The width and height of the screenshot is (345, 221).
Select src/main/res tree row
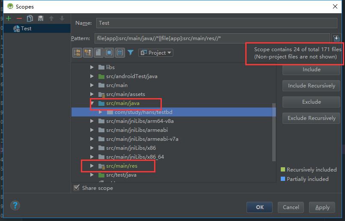173,166
